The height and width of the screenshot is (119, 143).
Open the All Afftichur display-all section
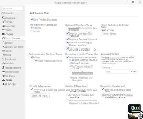(x=10, y=84)
